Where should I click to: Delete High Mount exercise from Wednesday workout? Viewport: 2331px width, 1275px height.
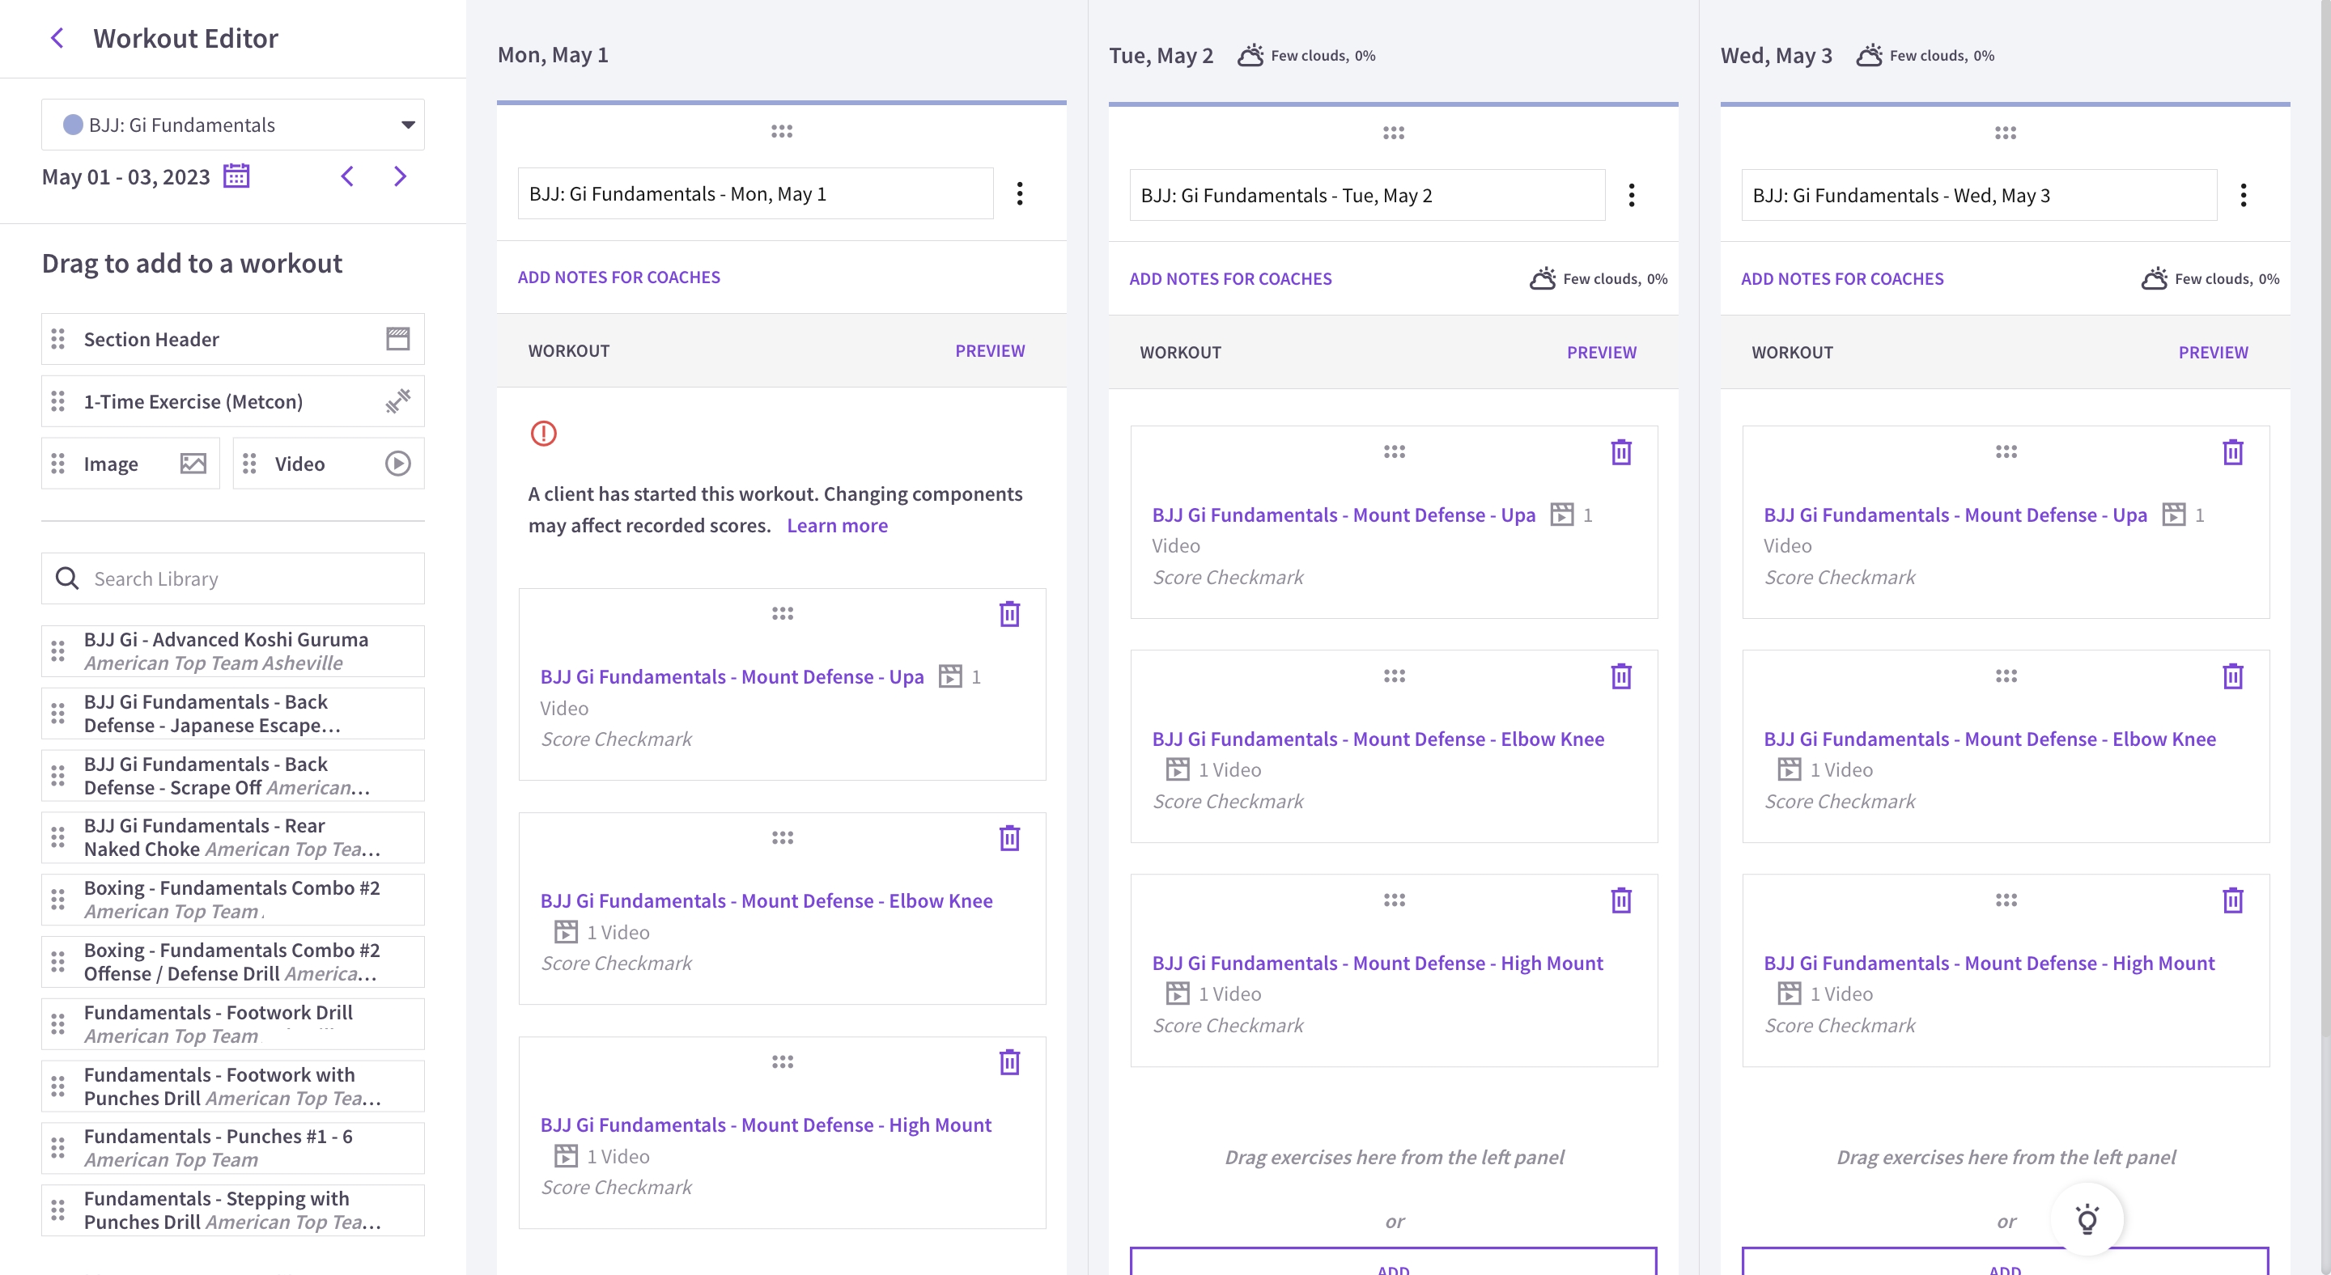coord(2232,900)
